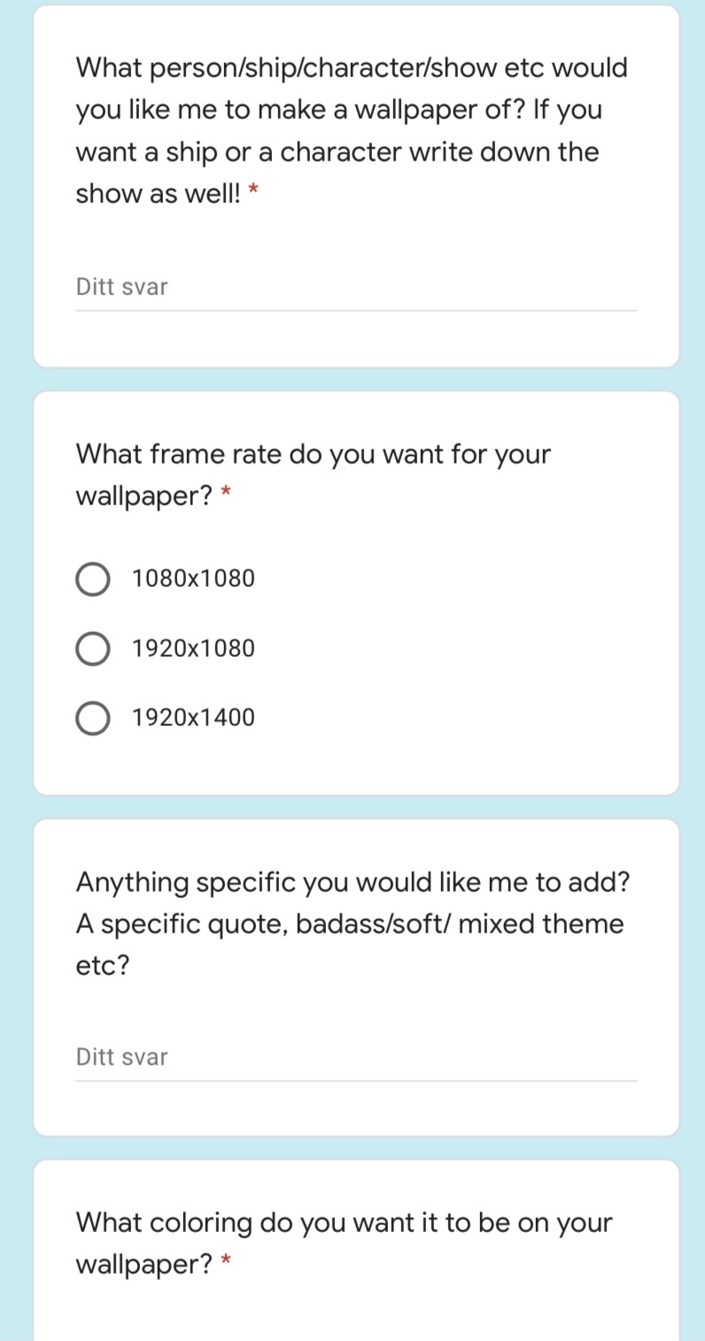Click the "What frame rate" question title

(x=313, y=456)
